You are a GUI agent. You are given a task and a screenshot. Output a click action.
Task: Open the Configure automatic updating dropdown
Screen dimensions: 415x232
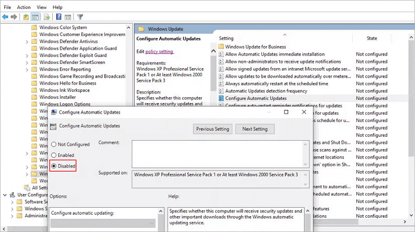[x=103, y=223]
